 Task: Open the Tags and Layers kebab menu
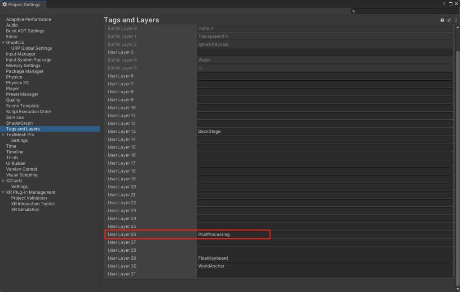pos(456,20)
